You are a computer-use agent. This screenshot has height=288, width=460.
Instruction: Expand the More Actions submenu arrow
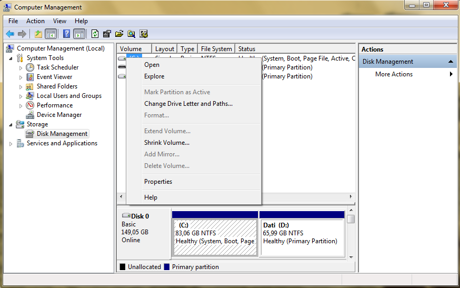[x=451, y=74]
